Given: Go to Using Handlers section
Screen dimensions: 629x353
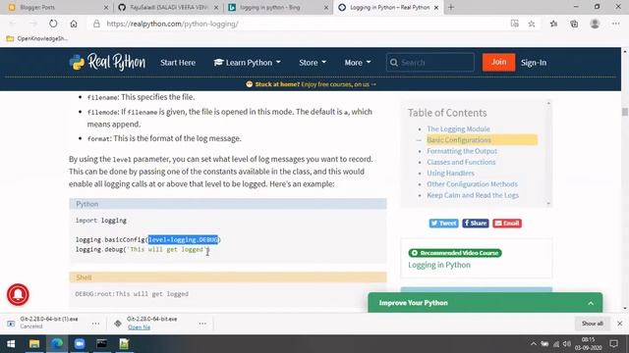Looking at the screenshot, I should [450, 173].
